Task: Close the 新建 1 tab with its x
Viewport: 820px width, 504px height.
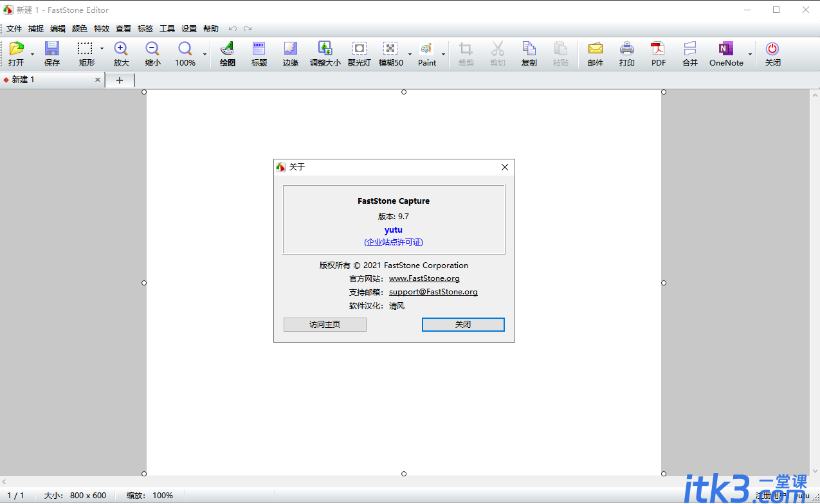Action: coord(98,80)
